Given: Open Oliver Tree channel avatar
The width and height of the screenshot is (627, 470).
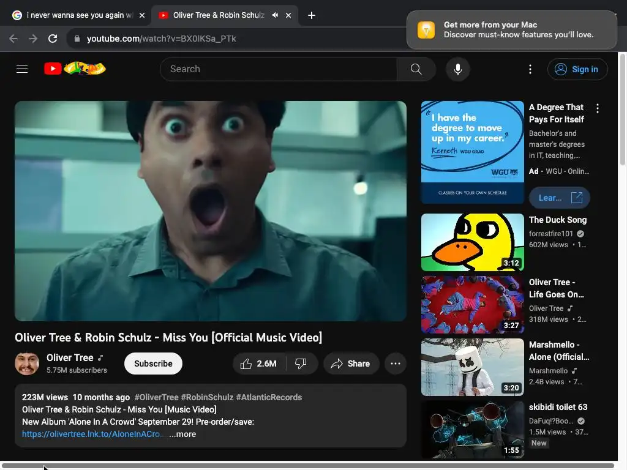Looking at the screenshot, I should tap(27, 364).
